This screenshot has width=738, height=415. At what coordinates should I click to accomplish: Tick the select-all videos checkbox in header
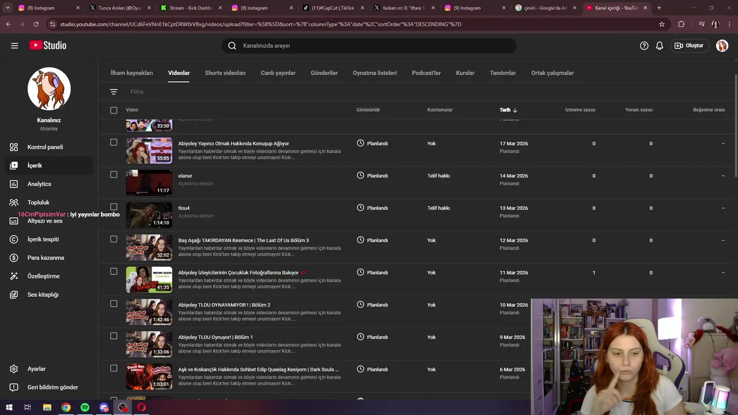[x=114, y=110]
